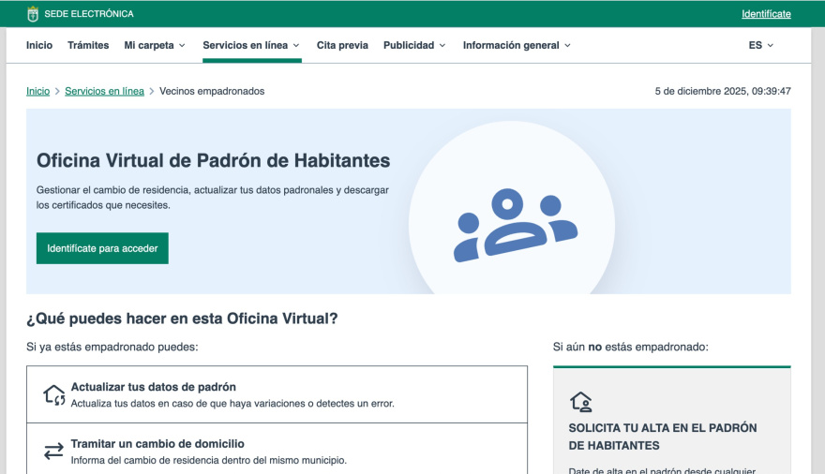Click Solicita tu alta en el padrón heading
Screen dimensions: 825x474
click(x=662, y=437)
